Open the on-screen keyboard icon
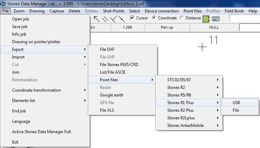This screenshot has width=260, height=148. click(216, 19)
